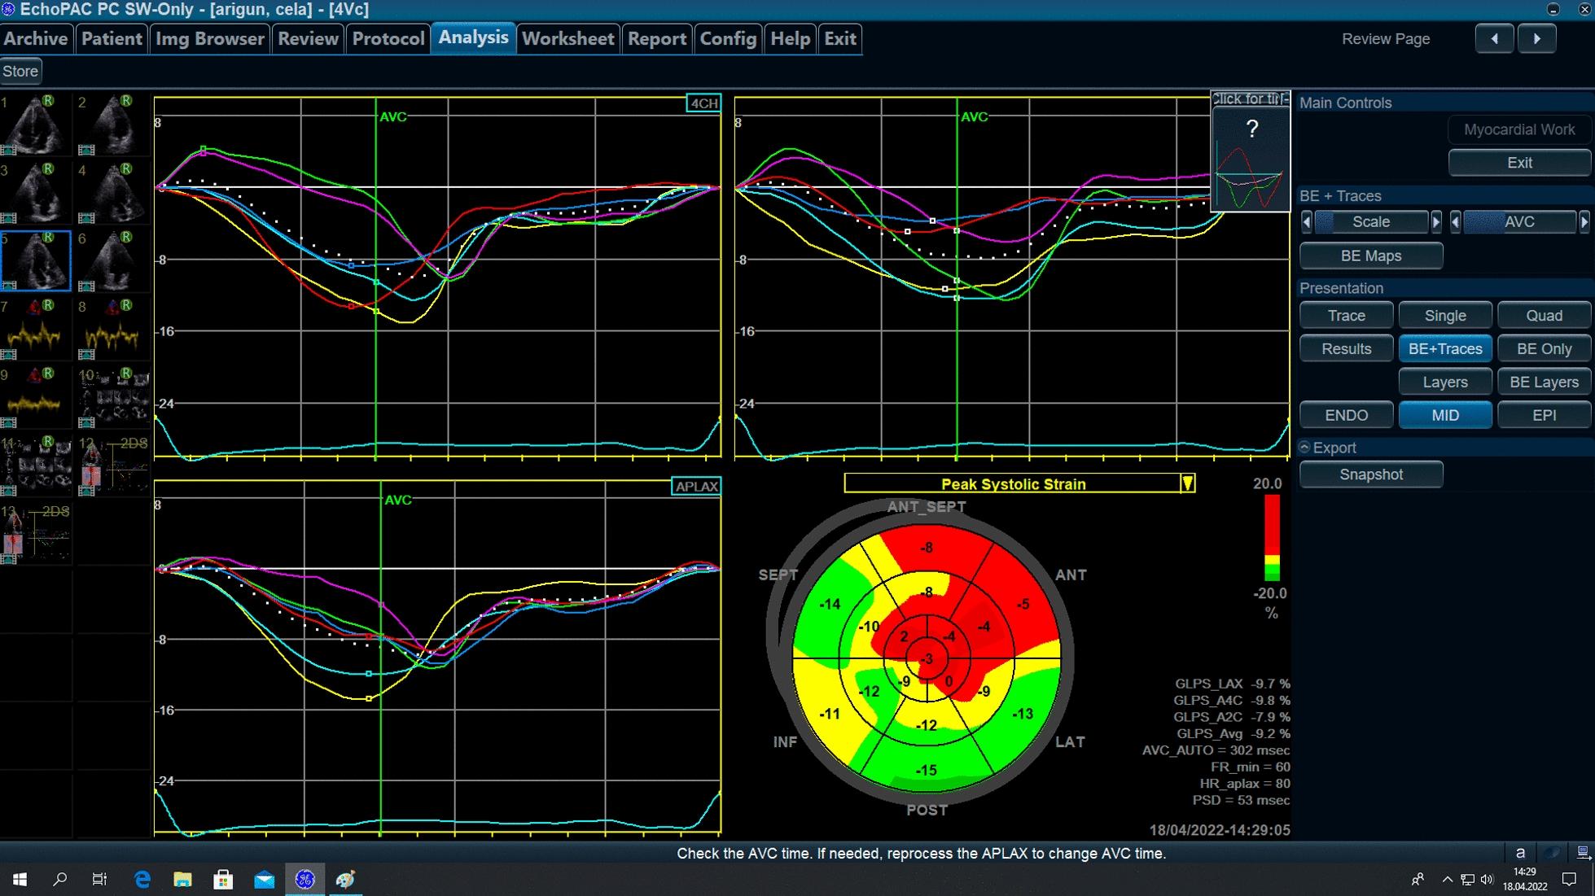This screenshot has width=1595, height=896.
Task: Open the Worksheet tab
Action: click(567, 38)
